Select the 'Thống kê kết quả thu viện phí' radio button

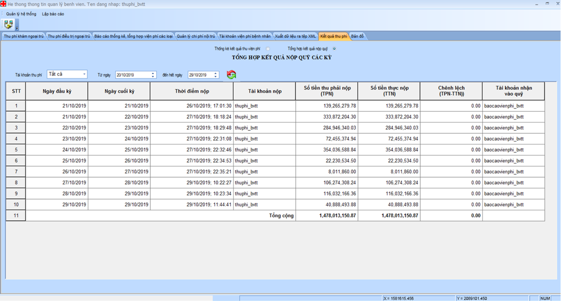pyautogui.click(x=268, y=49)
